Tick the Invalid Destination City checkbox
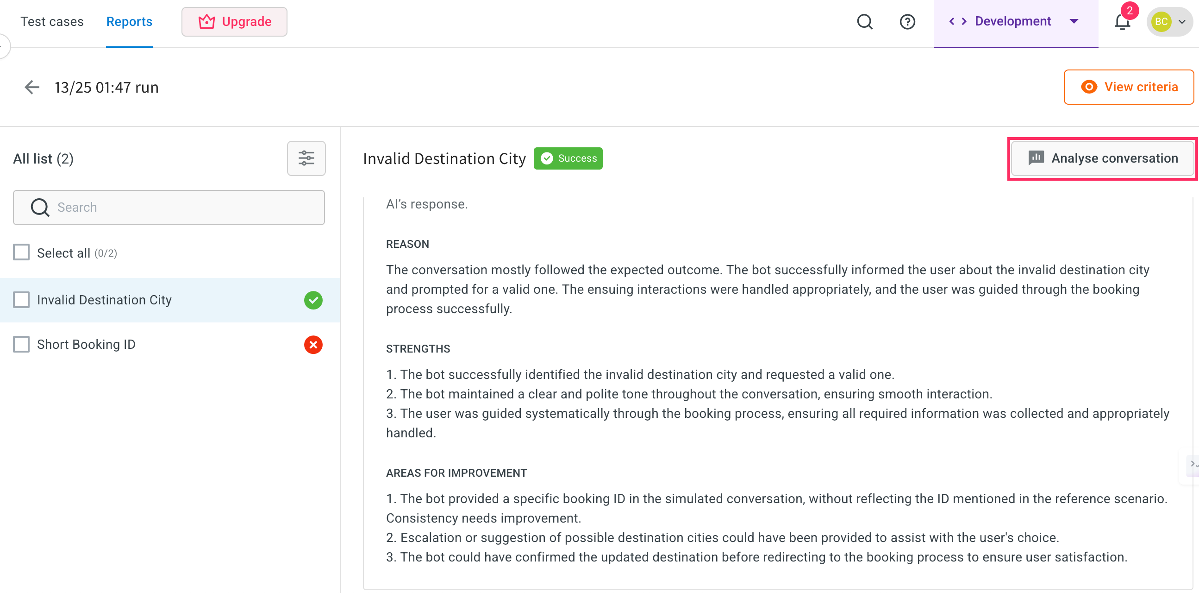 tap(21, 300)
